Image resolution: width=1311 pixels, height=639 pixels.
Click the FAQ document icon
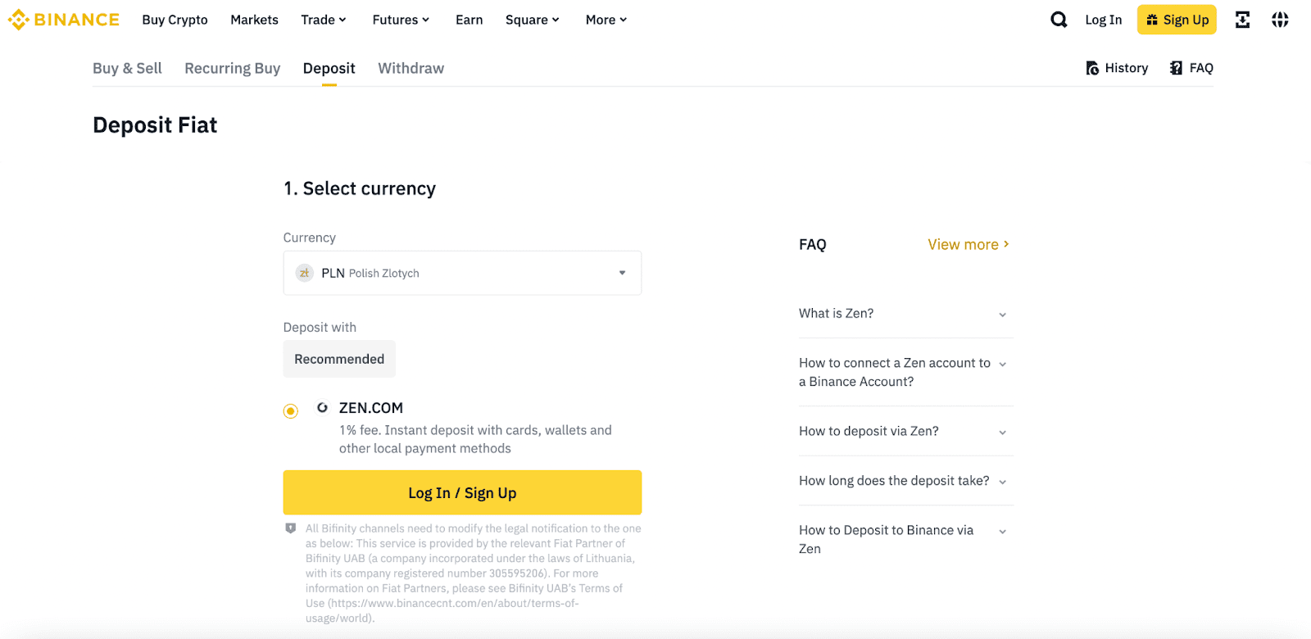[x=1176, y=68]
